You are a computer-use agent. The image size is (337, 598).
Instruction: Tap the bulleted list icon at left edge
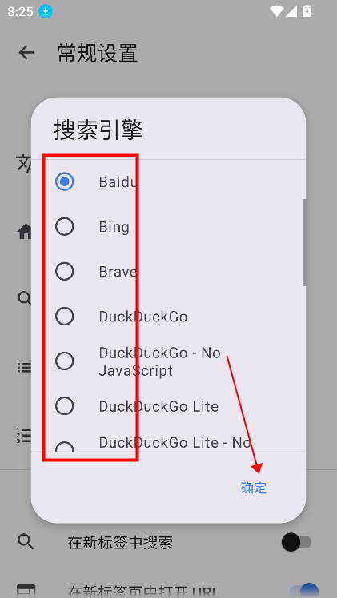coord(25,368)
